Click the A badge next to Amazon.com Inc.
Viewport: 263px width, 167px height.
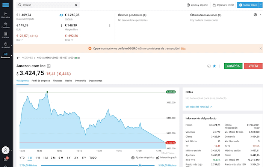[x=49, y=66]
